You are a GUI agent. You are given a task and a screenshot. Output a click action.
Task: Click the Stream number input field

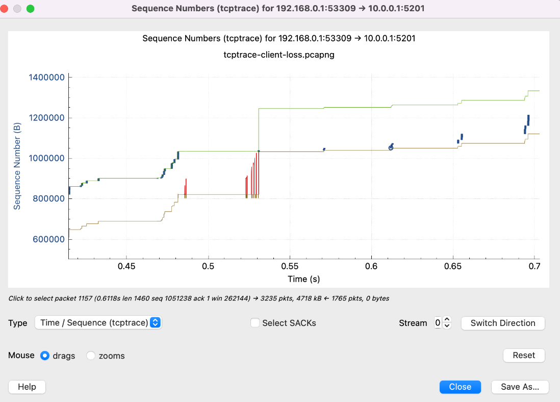click(438, 323)
